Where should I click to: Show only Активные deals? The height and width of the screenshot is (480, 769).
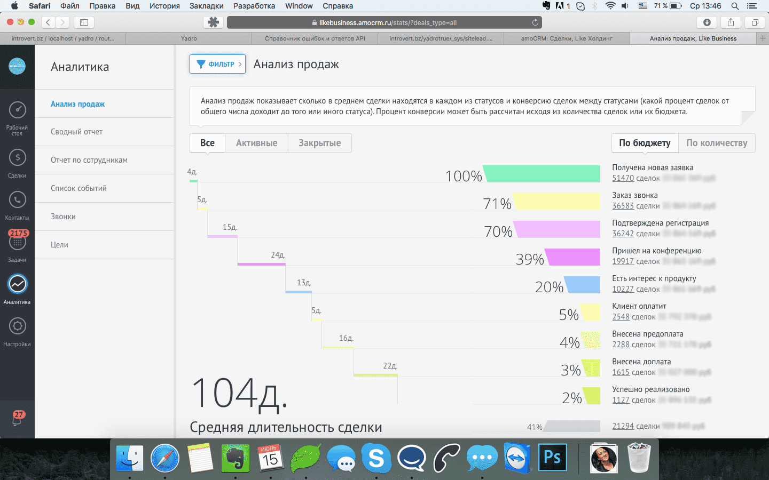[x=256, y=143]
